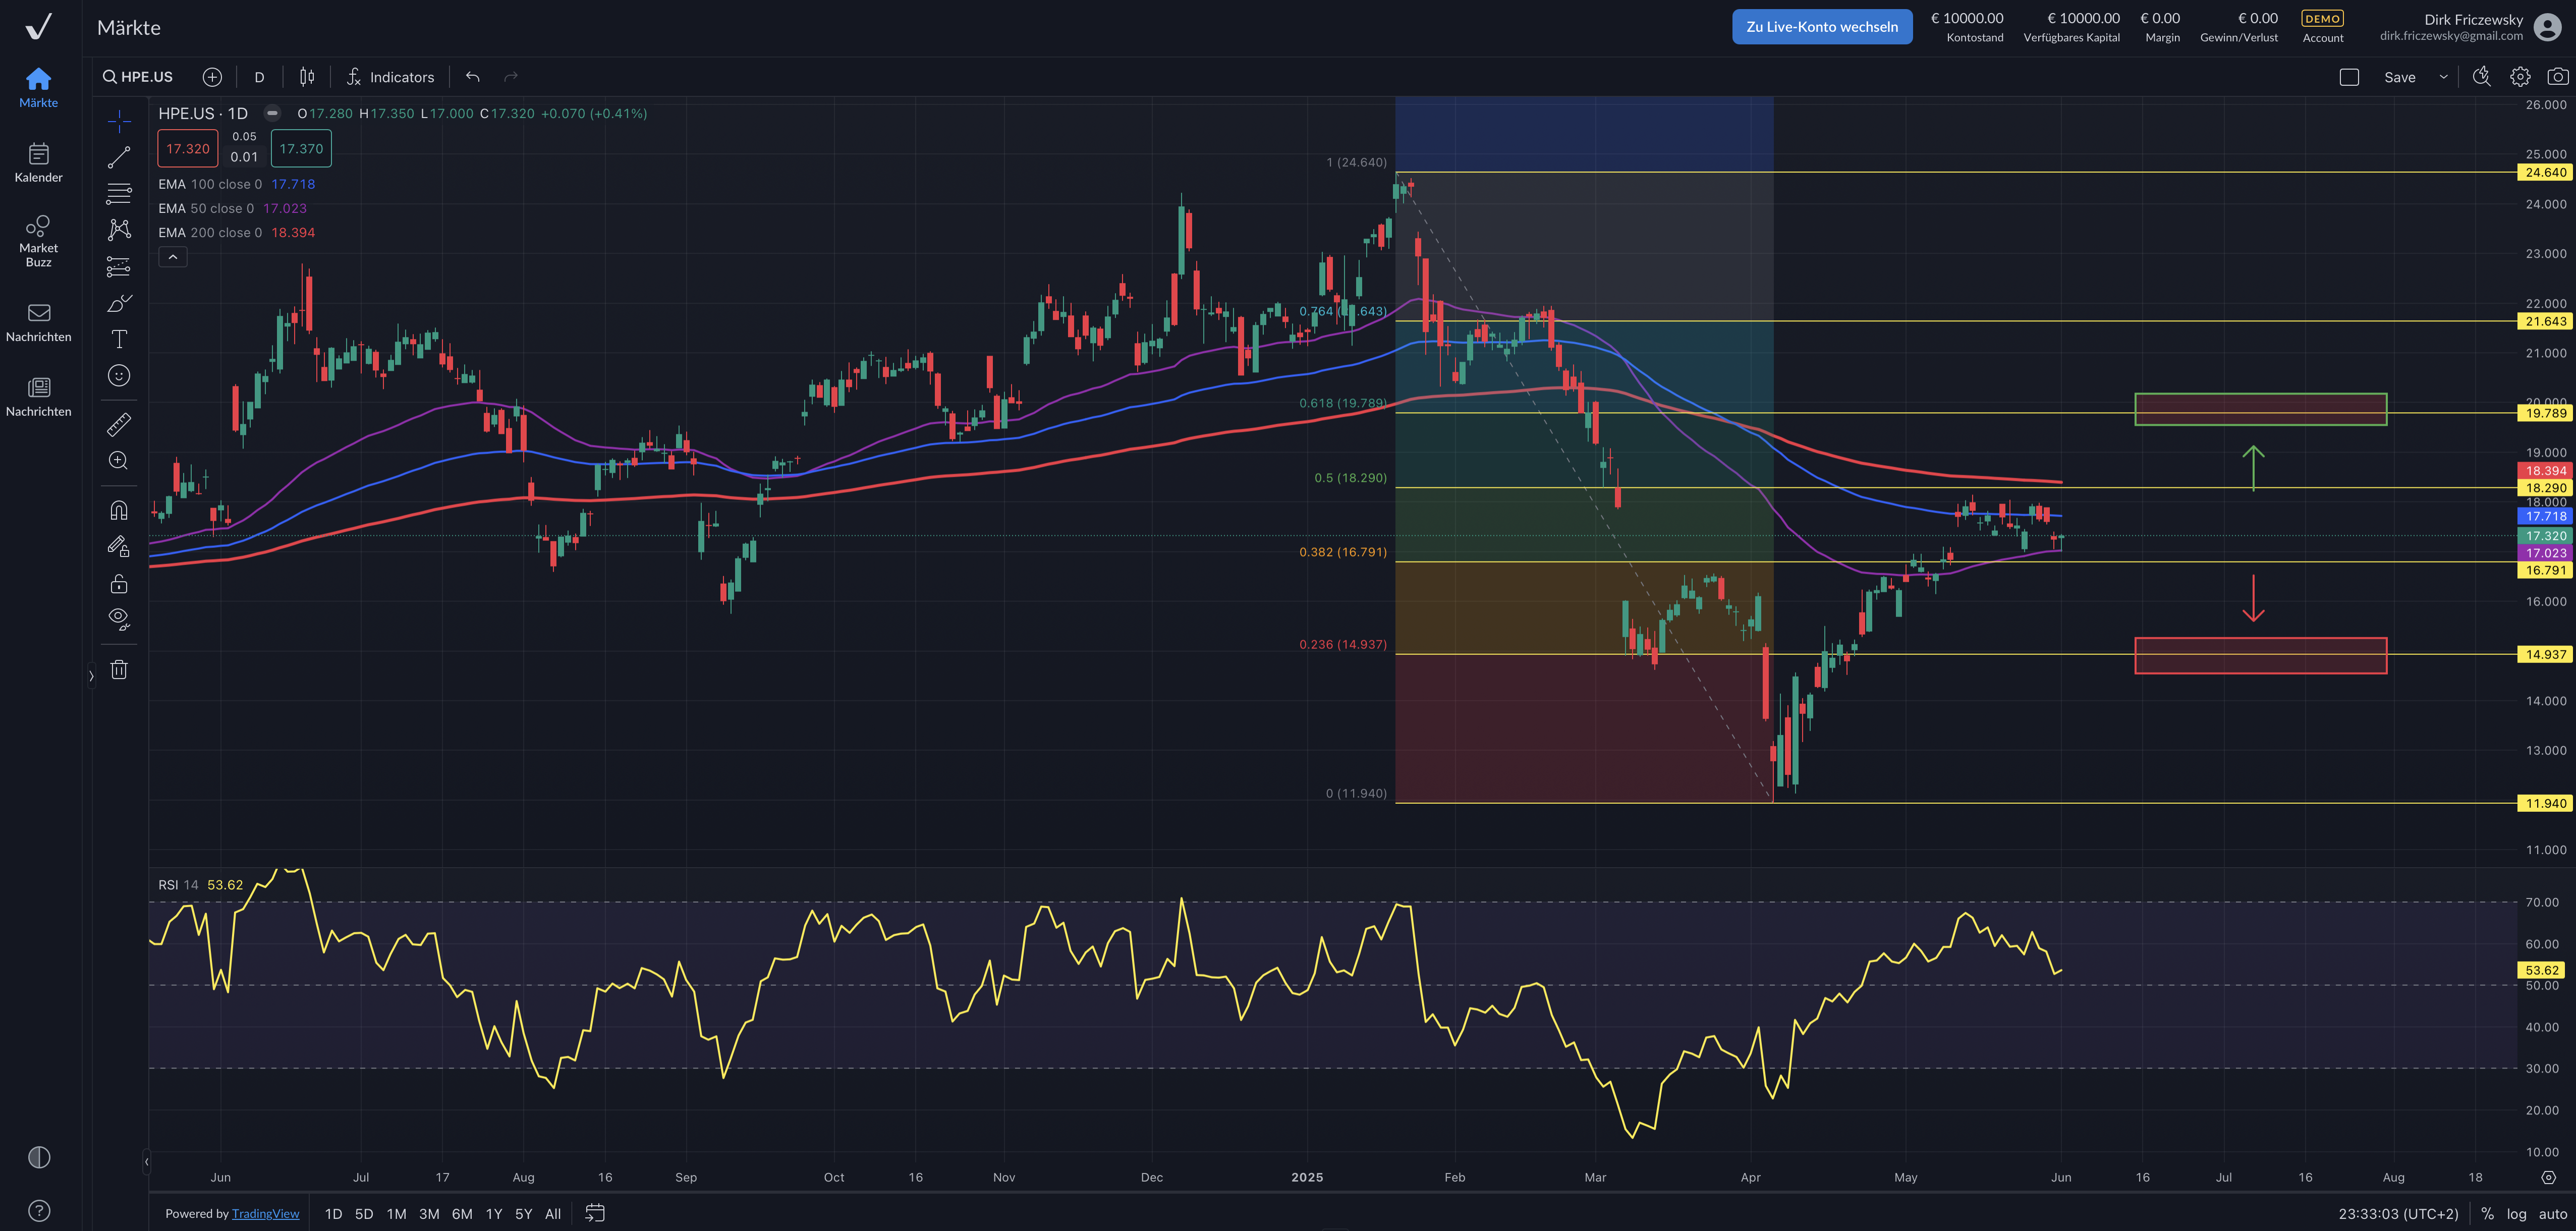Open the D timeframe interval selector
The width and height of the screenshot is (2576, 1231).
259,77
